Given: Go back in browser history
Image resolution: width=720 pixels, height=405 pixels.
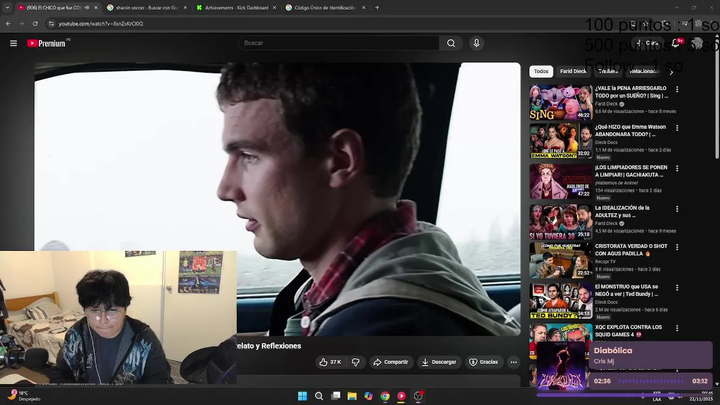Looking at the screenshot, I should (8, 24).
